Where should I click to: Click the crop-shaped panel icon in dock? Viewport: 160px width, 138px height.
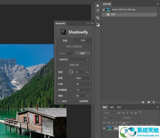(98, 18)
